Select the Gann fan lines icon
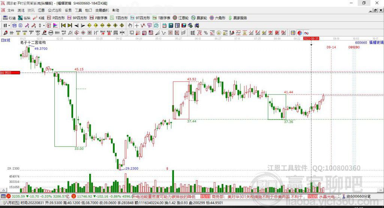This screenshot has width=384, height=208. (x=138, y=33)
